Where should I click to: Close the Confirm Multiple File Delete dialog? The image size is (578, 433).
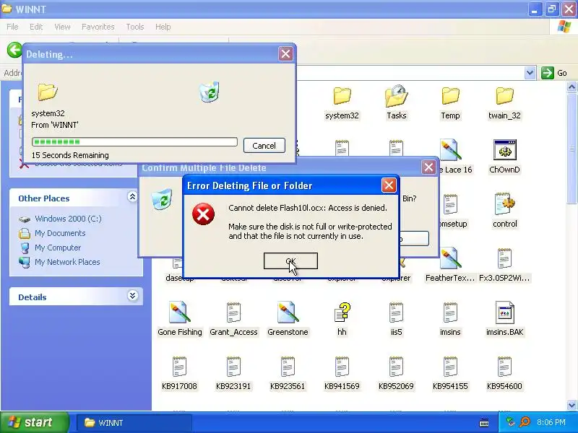tap(428, 167)
